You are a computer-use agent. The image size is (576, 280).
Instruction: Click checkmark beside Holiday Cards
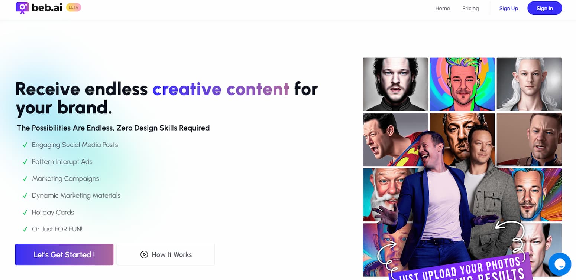pyautogui.click(x=25, y=213)
